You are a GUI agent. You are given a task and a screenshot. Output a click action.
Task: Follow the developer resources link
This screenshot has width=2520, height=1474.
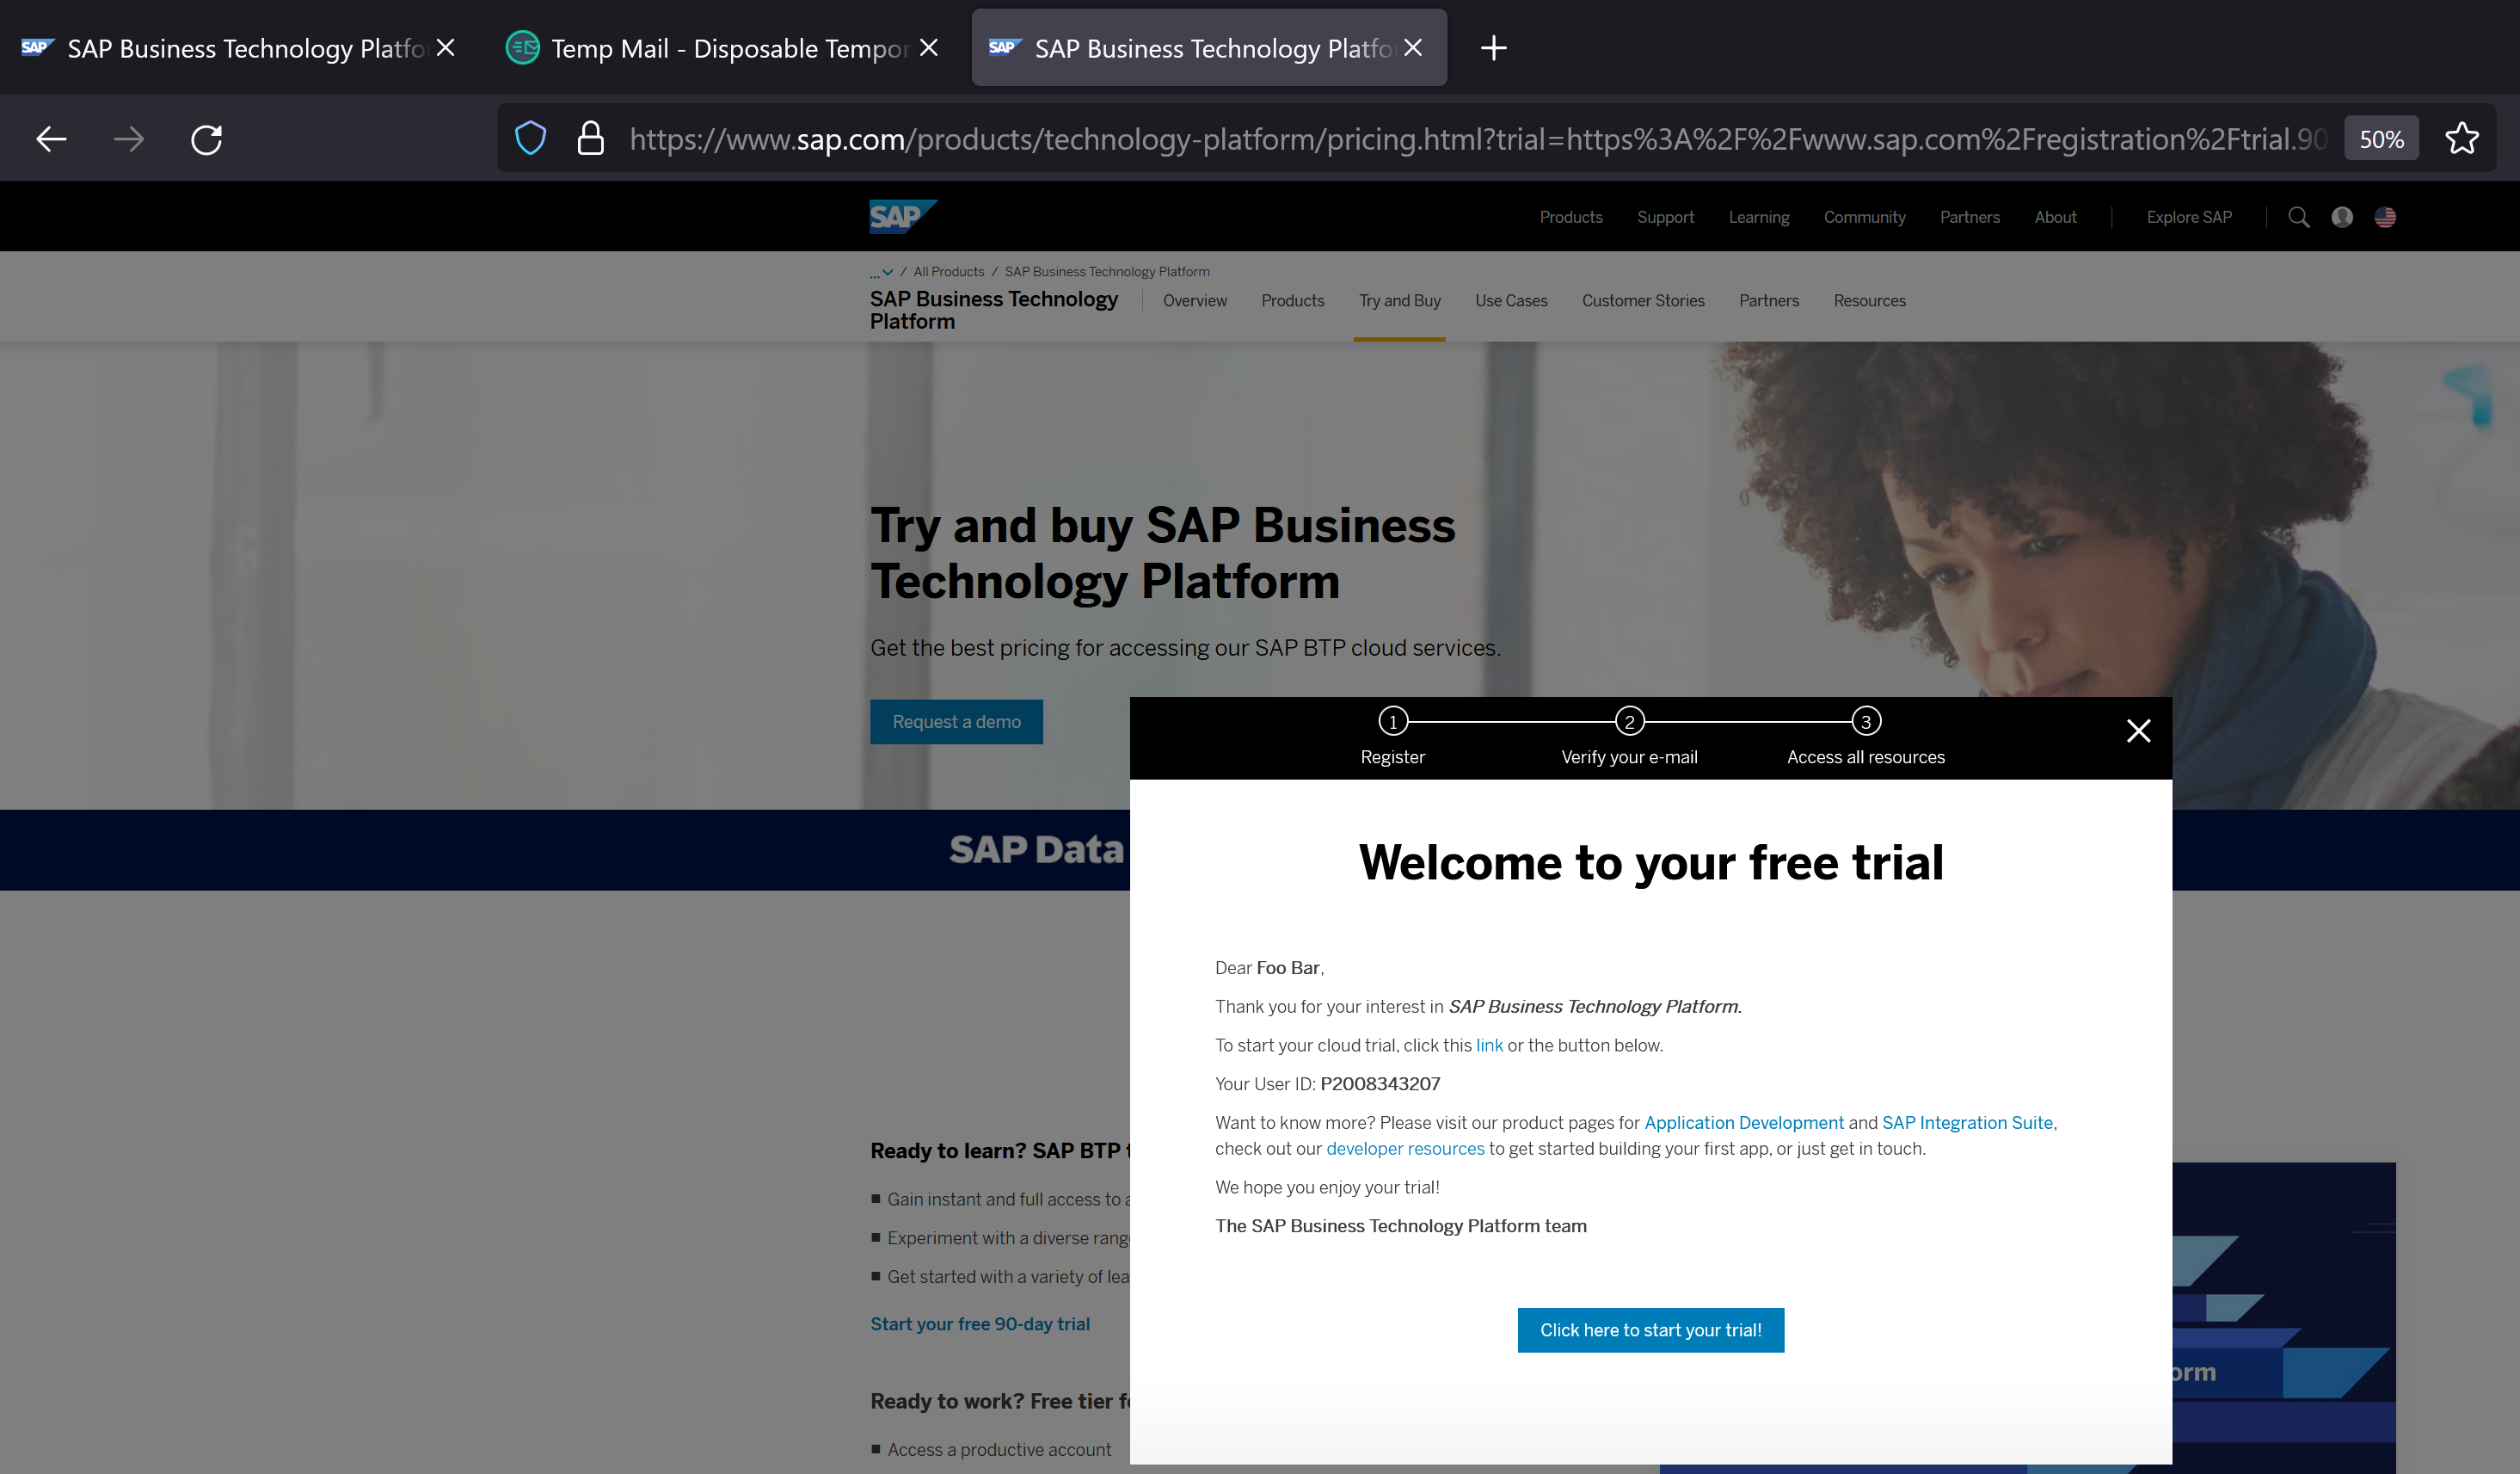(x=1404, y=1149)
